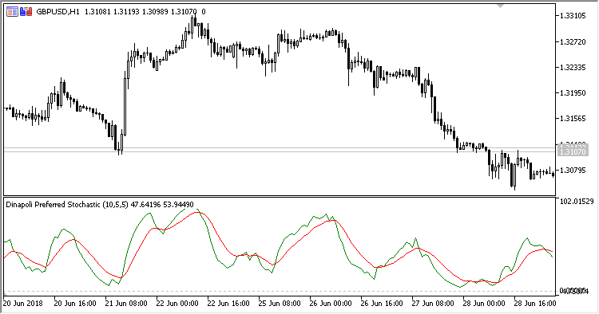599x314 pixels.
Task: Click the current price label 1.31070
Action: tap(572, 151)
